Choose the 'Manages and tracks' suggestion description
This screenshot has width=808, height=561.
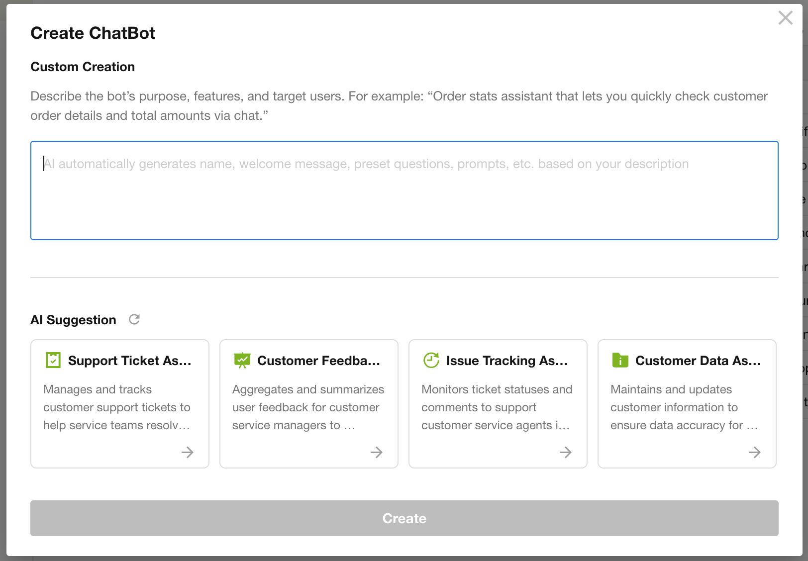[116, 407]
